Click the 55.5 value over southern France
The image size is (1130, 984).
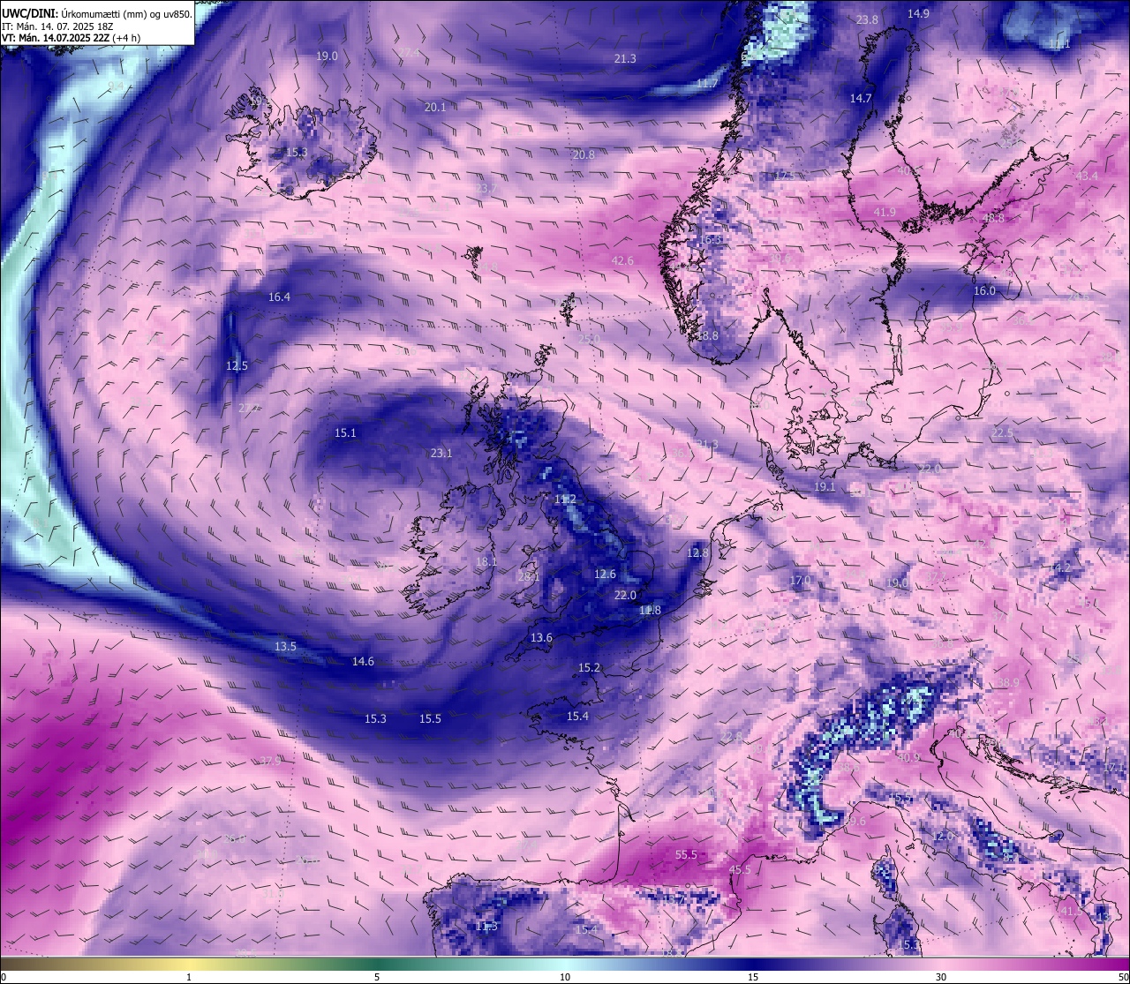686,855
